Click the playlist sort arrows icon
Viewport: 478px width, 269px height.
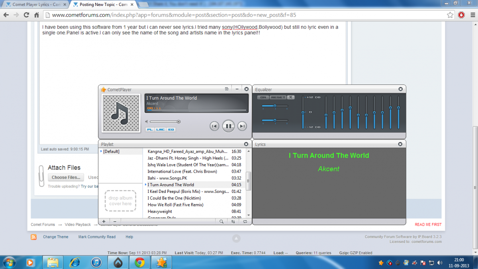[x=233, y=222]
